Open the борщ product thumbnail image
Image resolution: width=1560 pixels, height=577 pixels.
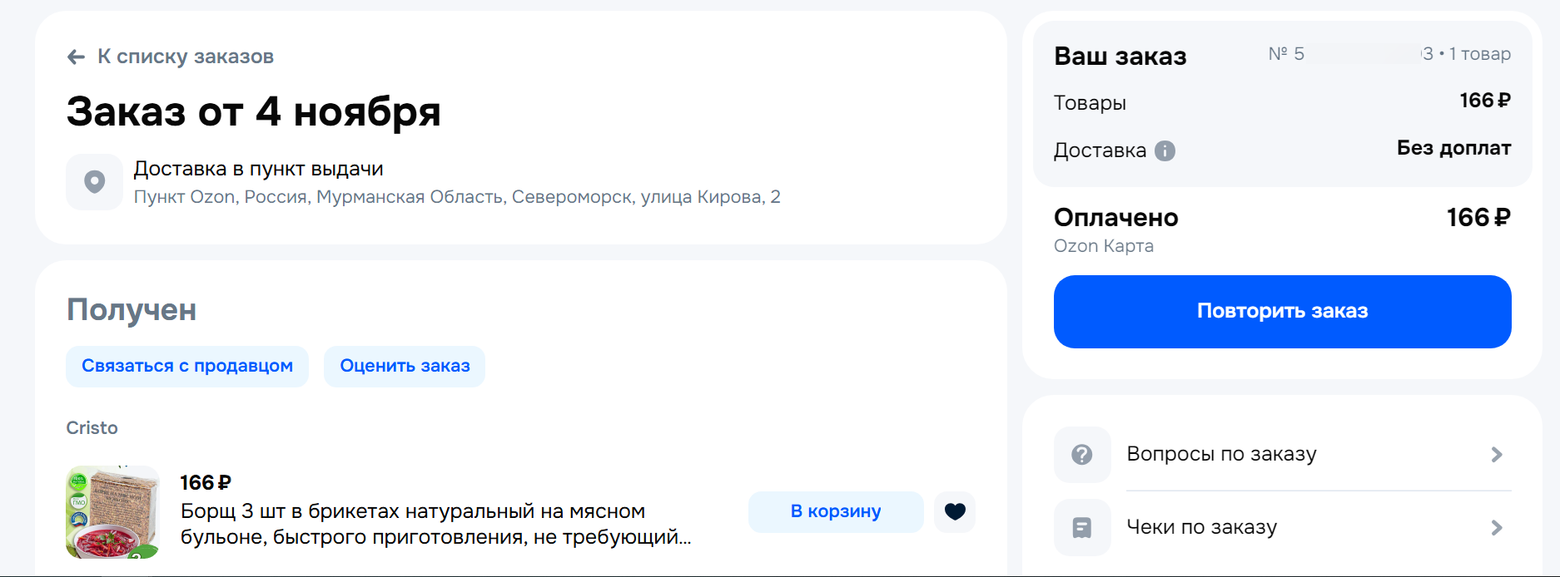click(x=112, y=511)
